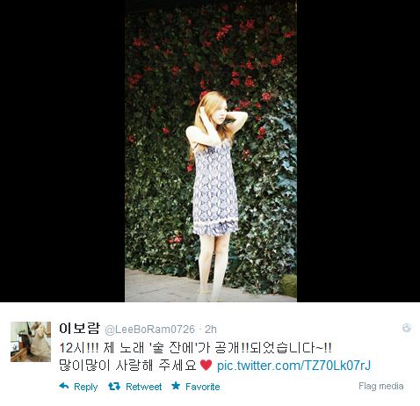The width and height of the screenshot is (420, 406).
Task: Click the red heart emoji in tweet
Action: pyautogui.click(x=206, y=365)
